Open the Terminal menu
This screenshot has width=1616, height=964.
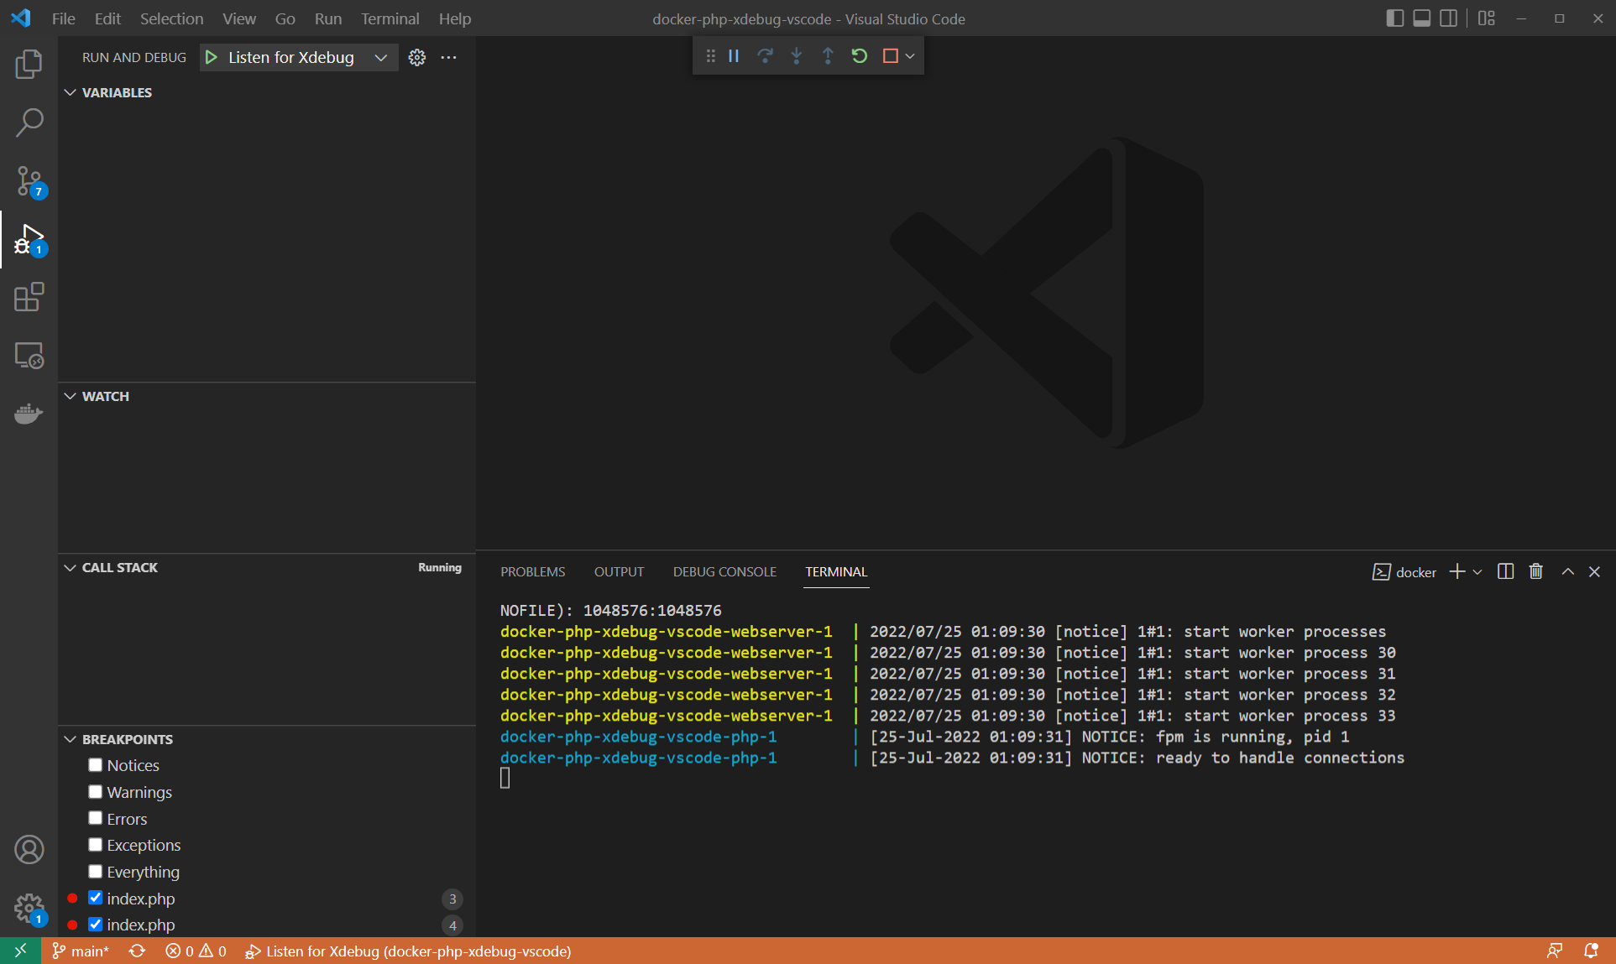[390, 18]
